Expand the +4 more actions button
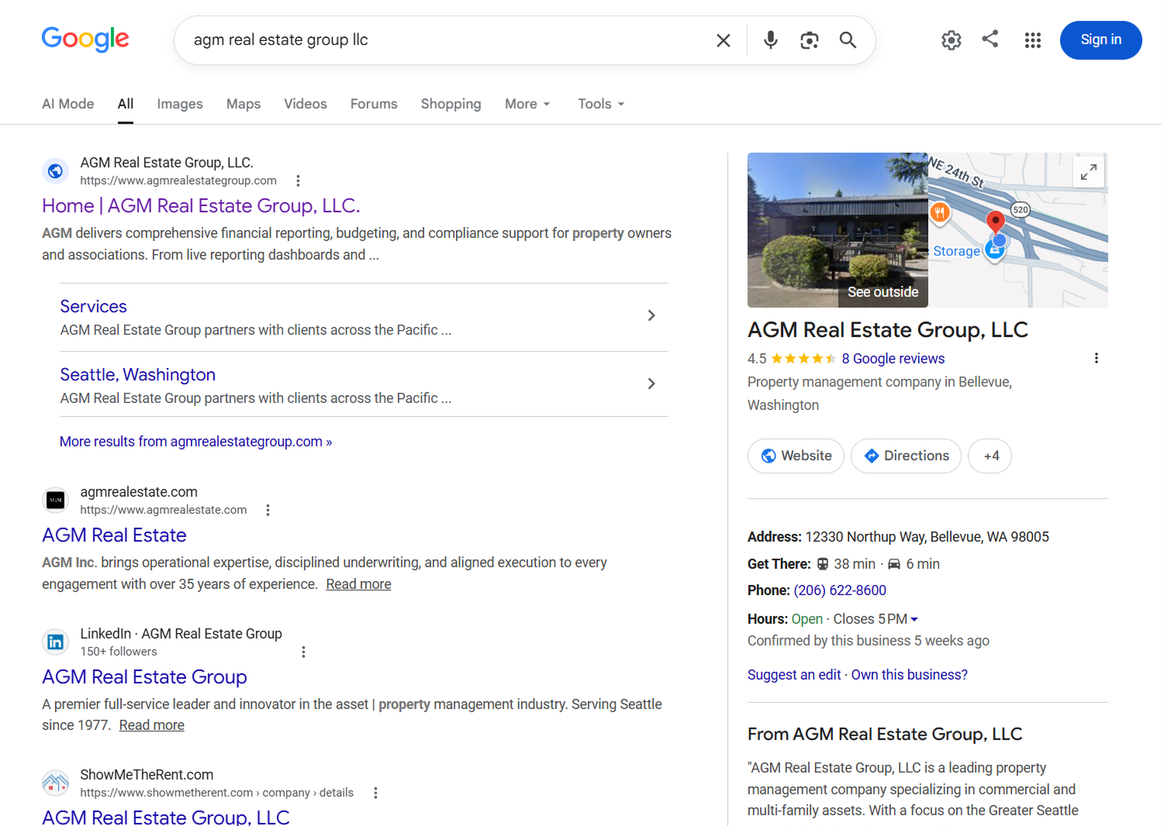Viewport: 1164px width, 826px height. [990, 456]
